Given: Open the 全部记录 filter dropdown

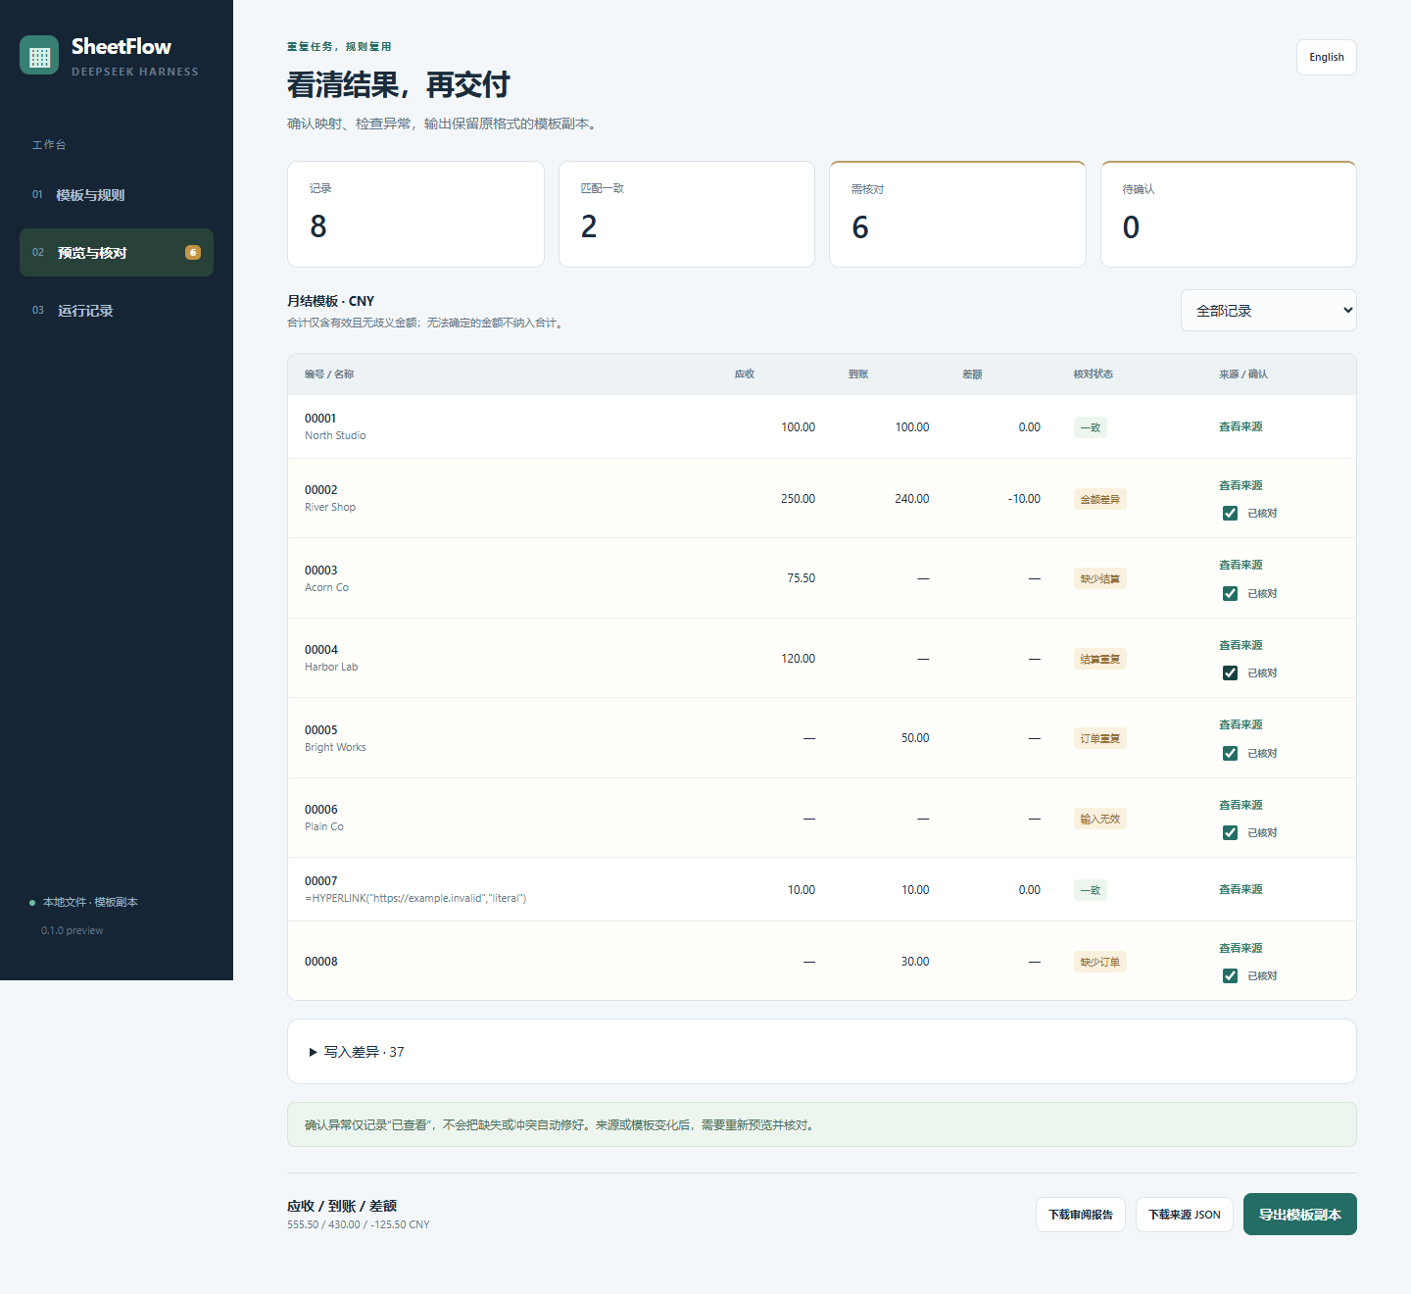Looking at the screenshot, I should click(1268, 311).
